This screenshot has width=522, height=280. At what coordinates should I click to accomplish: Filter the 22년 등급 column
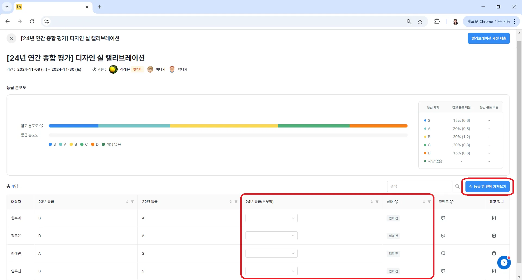(236, 202)
